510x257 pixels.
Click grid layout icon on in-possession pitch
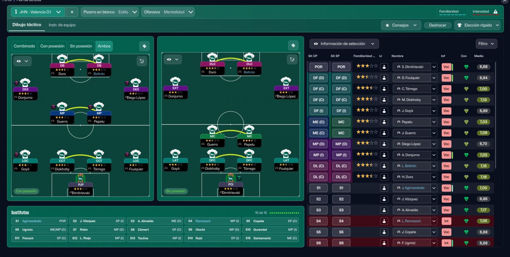(142, 61)
